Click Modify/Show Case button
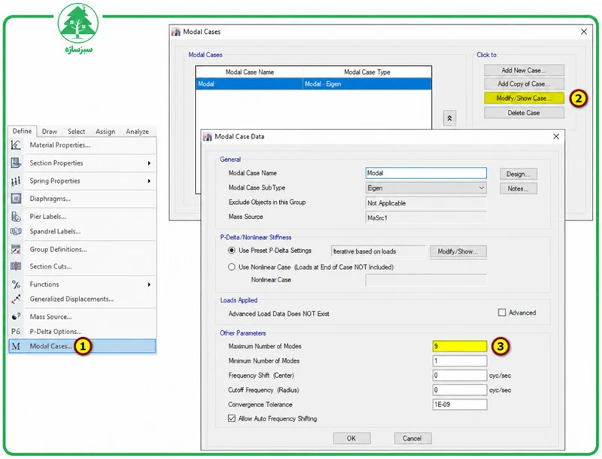 pyautogui.click(x=524, y=99)
